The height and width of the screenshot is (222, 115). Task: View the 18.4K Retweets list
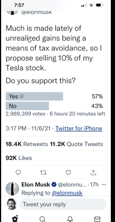tap(27, 144)
